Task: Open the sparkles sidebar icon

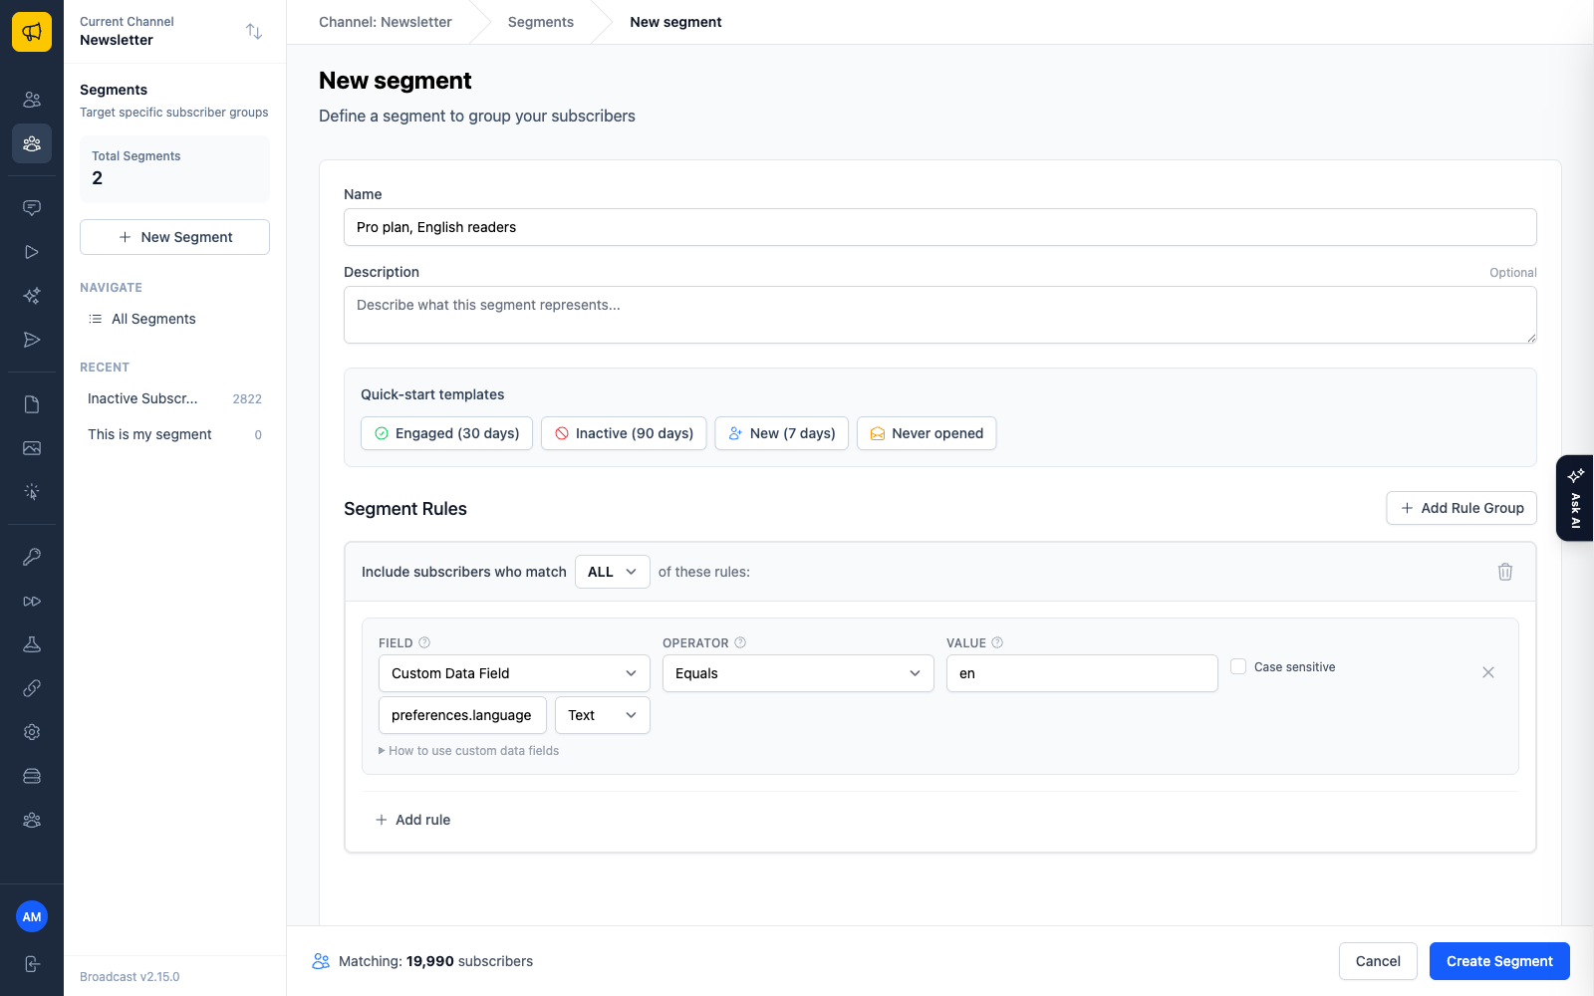Action: pos(32,296)
